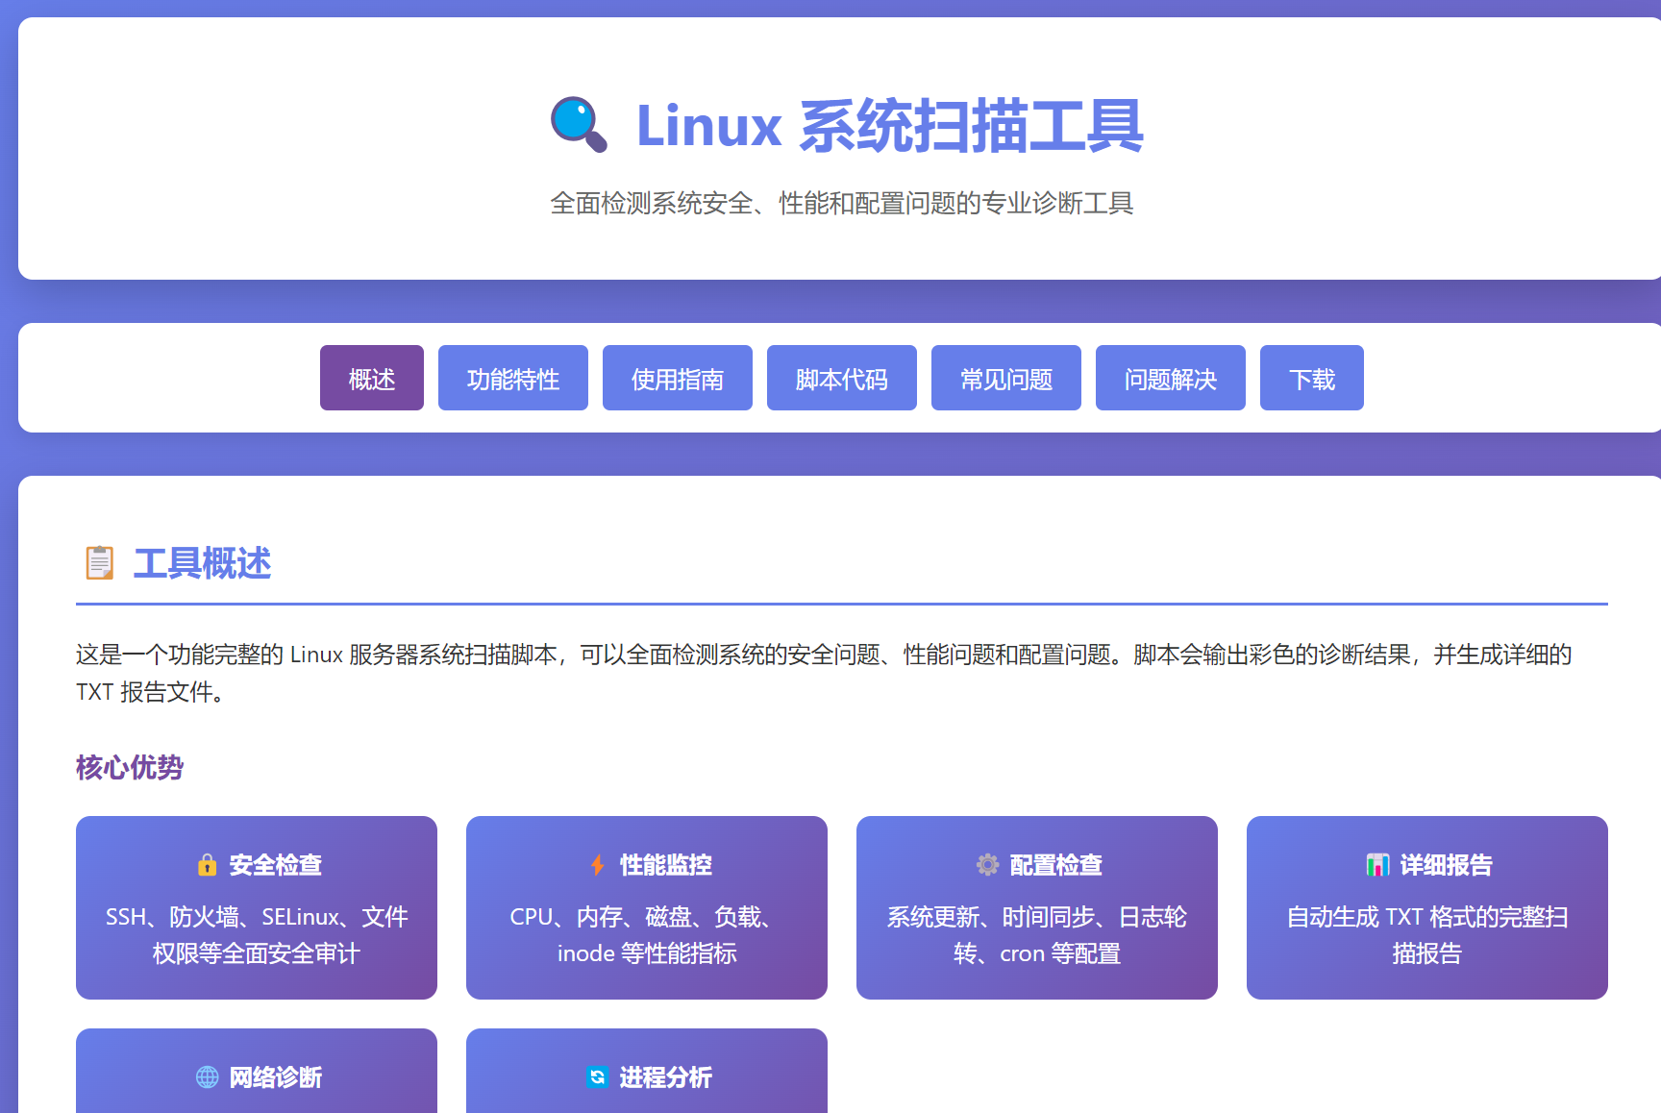Click the 配置检查 card title
The image size is (1661, 1113).
click(x=1056, y=865)
